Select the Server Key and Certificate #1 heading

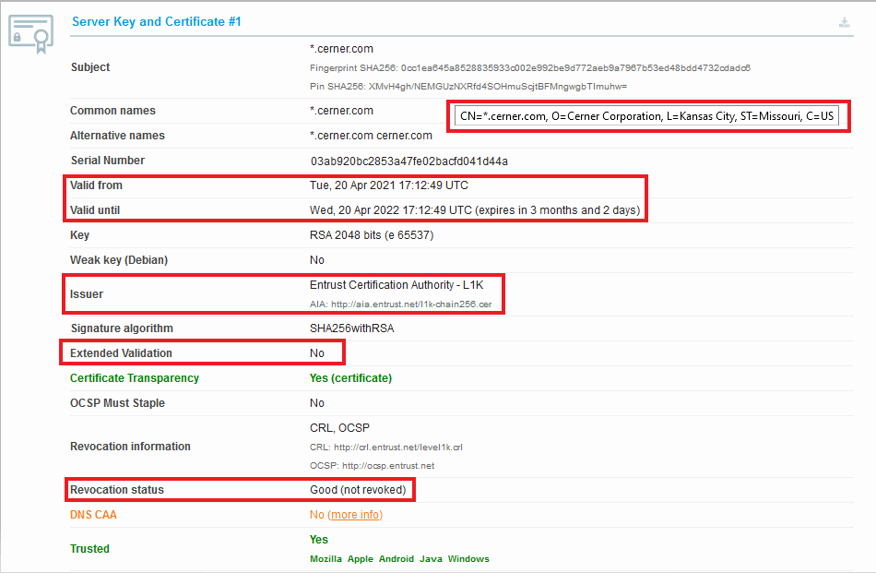click(157, 22)
